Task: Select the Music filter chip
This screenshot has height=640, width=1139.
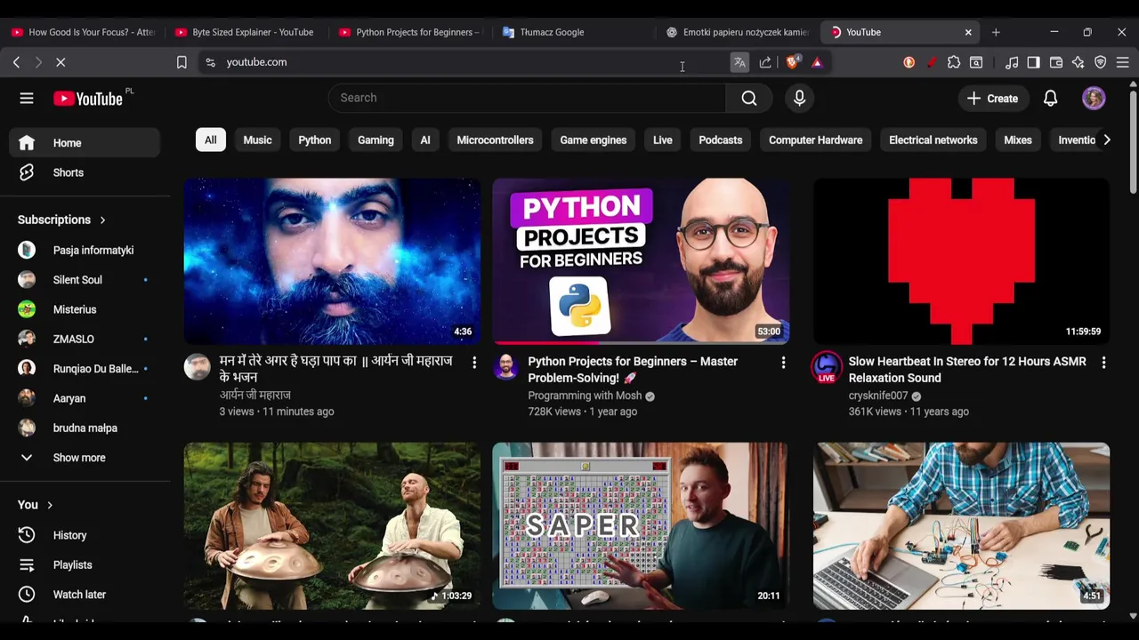Action: coord(257,140)
